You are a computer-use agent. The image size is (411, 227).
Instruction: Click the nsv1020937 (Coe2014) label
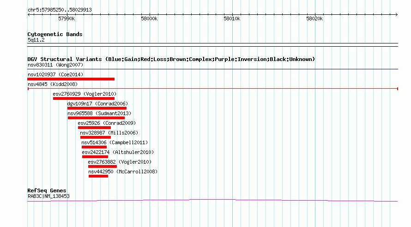pos(55,74)
